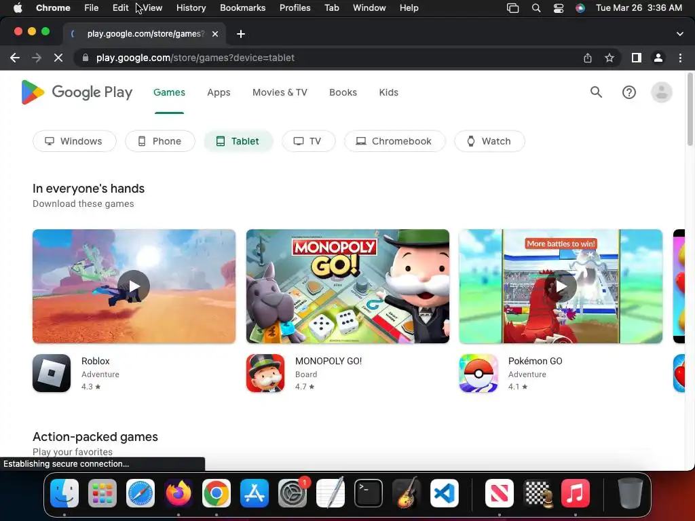Open the Chrome profile icon
The height and width of the screenshot is (521, 695).
(658, 58)
